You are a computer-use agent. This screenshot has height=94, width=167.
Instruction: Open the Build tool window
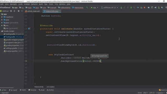click(x=41, y=90)
